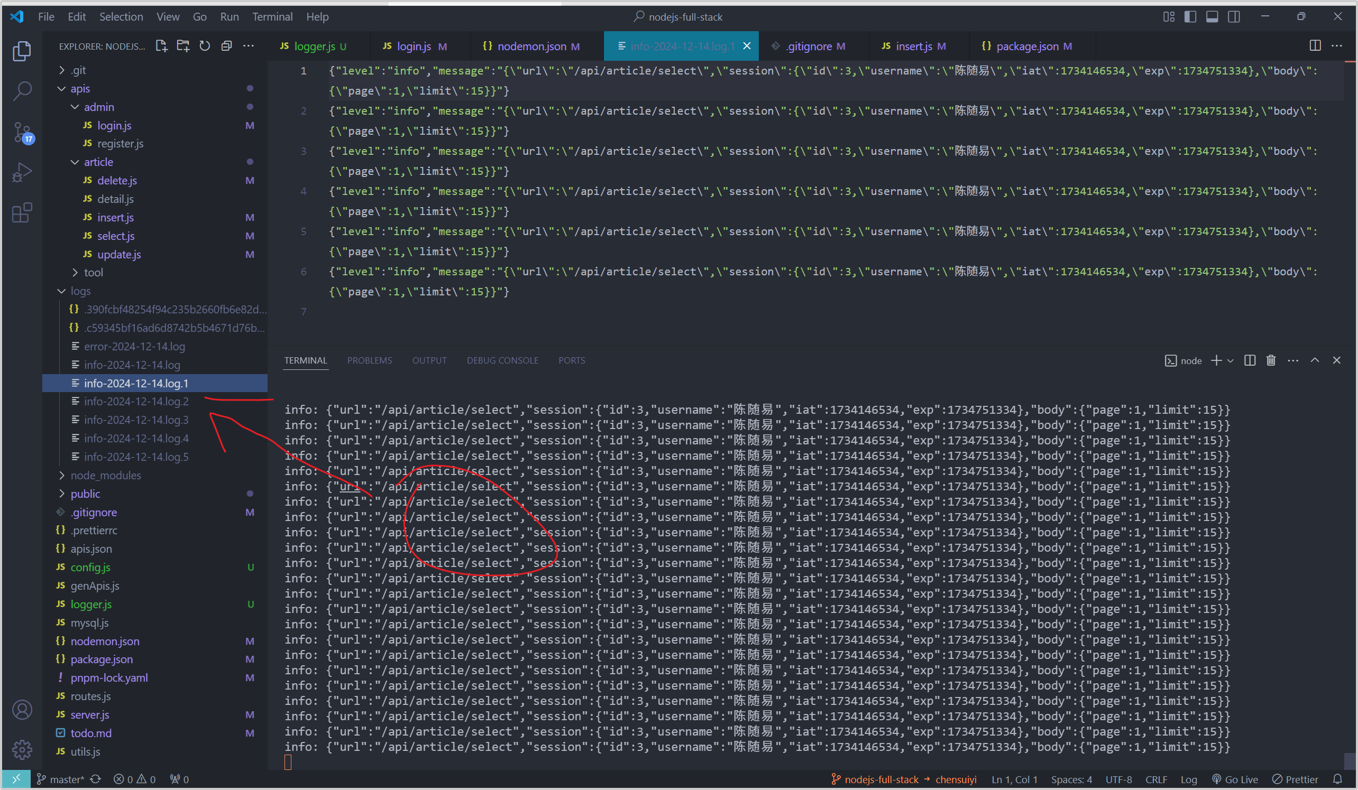Image resolution: width=1358 pixels, height=790 pixels.
Task: Open the Manage gear icon
Action: click(22, 750)
